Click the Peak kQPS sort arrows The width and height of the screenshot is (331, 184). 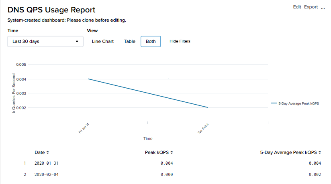(x=172, y=152)
